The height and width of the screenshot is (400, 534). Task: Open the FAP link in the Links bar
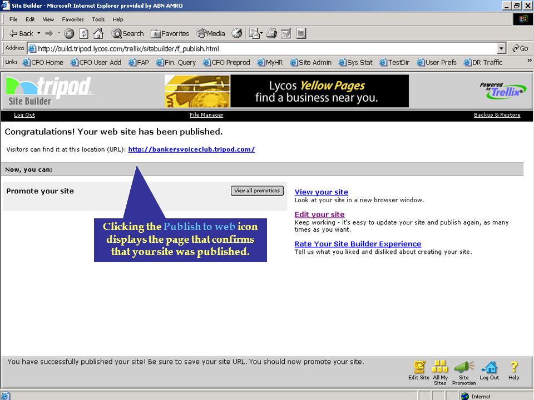[139, 63]
